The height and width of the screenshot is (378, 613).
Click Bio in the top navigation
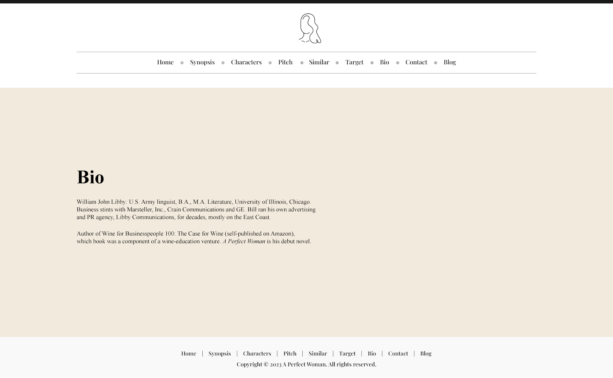click(x=384, y=62)
